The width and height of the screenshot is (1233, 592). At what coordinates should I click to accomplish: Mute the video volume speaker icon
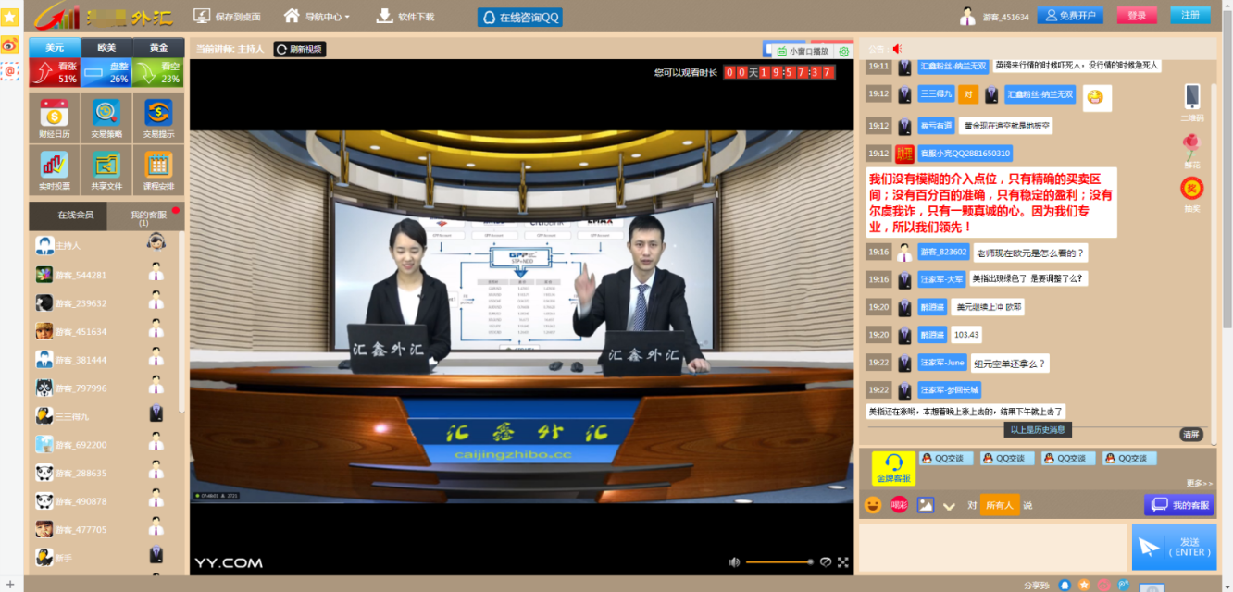click(x=734, y=562)
